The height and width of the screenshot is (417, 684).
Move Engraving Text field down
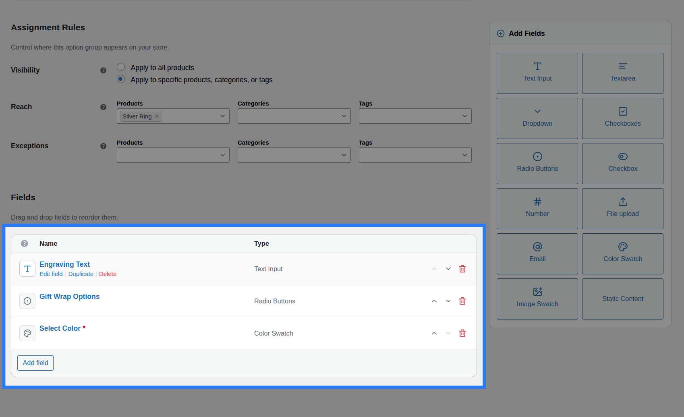tap(448, 269)
